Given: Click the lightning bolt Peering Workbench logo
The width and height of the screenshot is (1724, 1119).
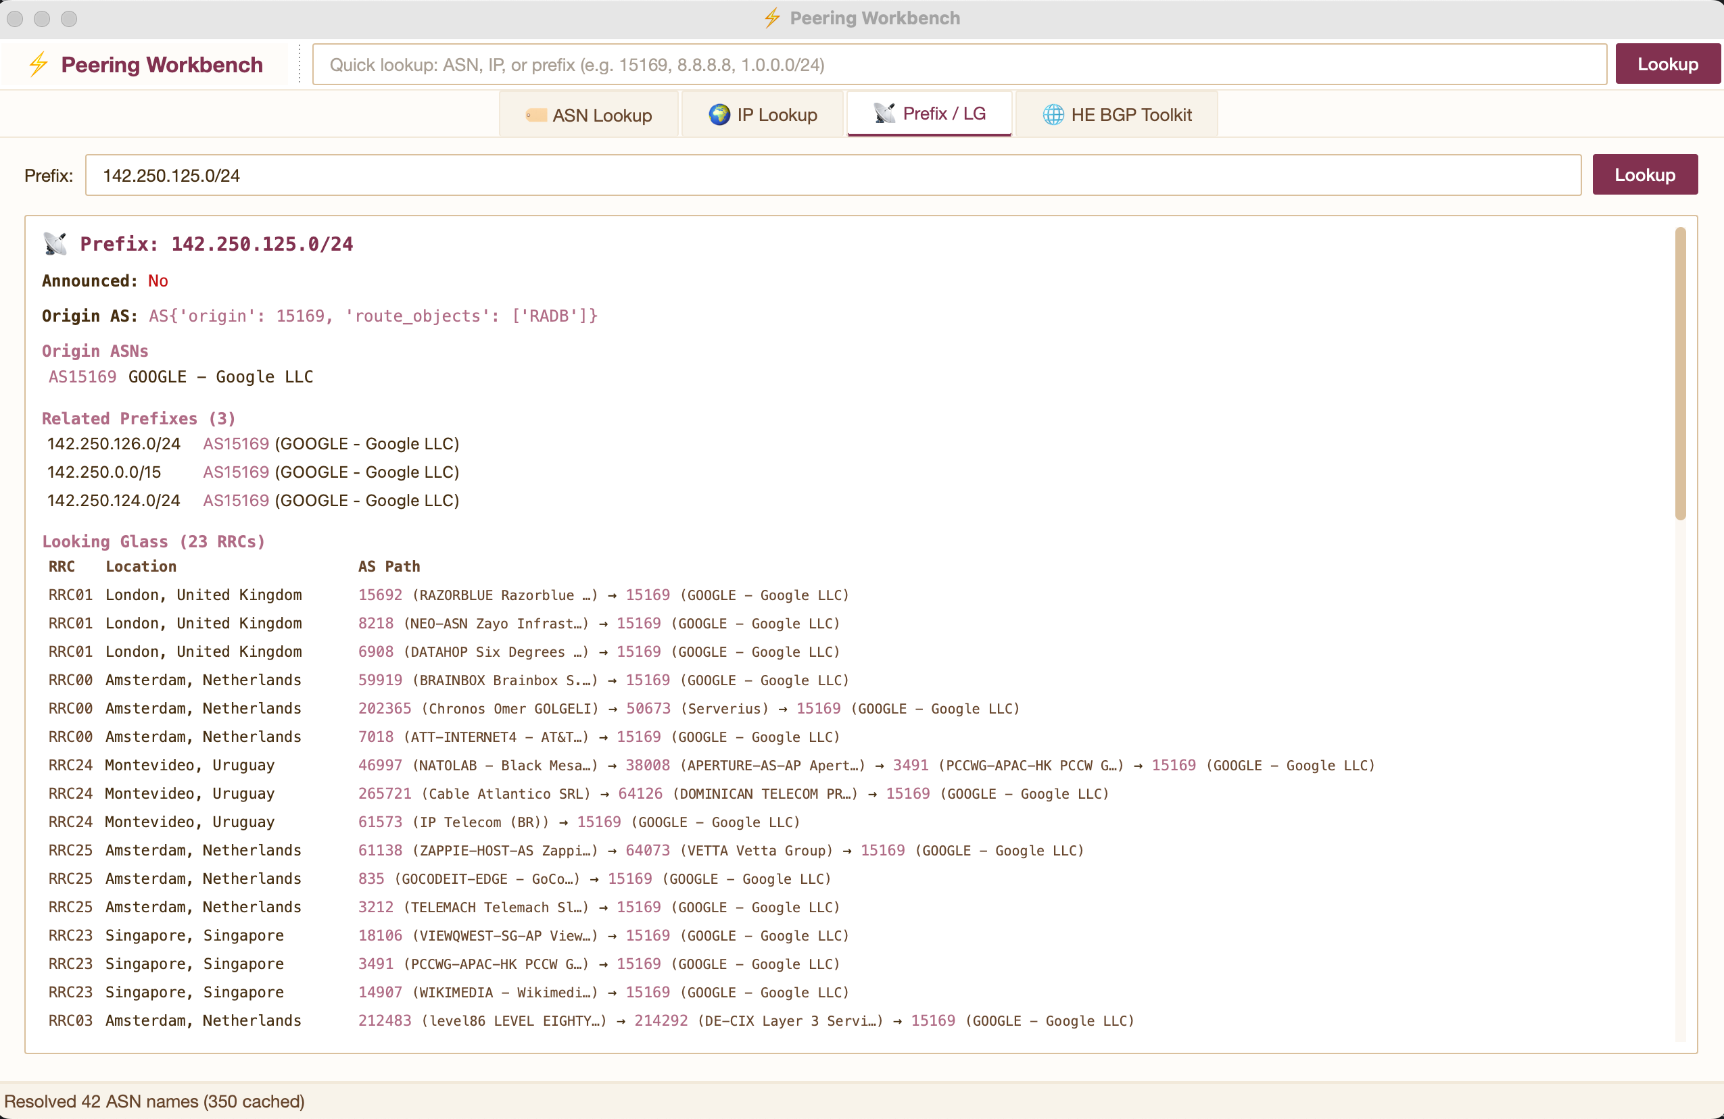Looking at the screenshot, I should coord(39,64).
